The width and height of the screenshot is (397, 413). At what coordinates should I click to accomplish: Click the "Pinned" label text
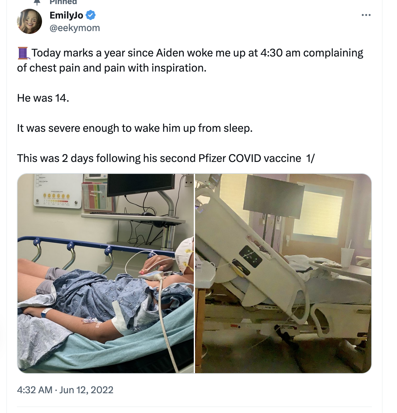[63, 2]
